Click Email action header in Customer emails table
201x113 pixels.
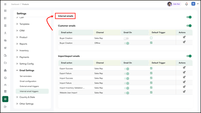(67, 32)
